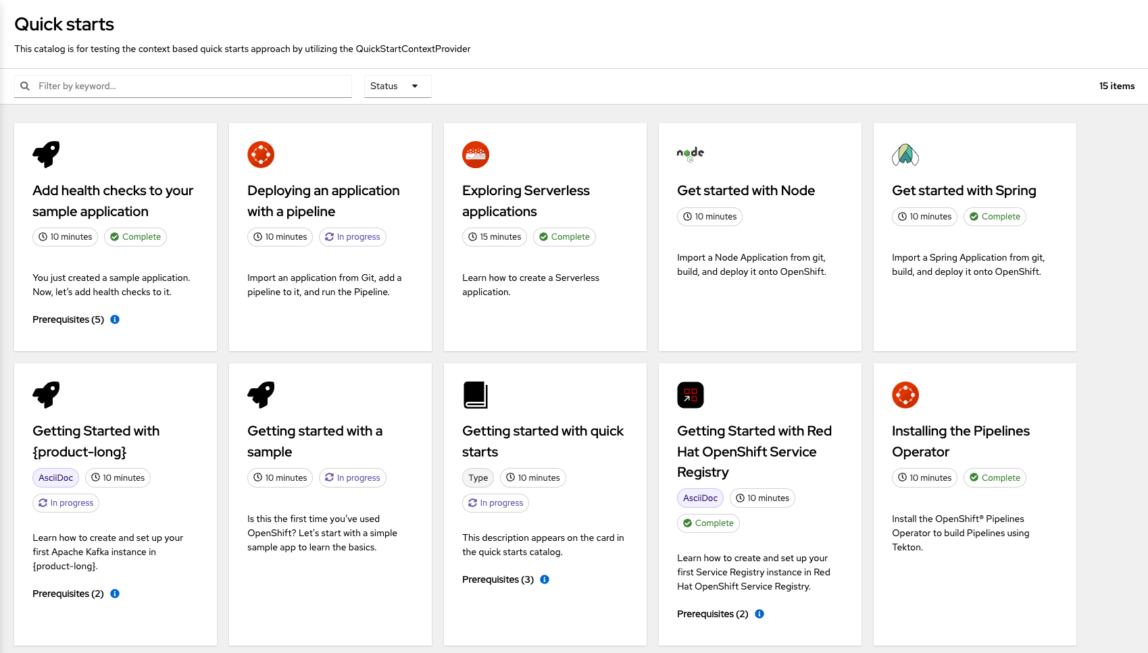1148x653 pixels.
Task: Click the Filter by keyword input field
Action: (182, 86)
